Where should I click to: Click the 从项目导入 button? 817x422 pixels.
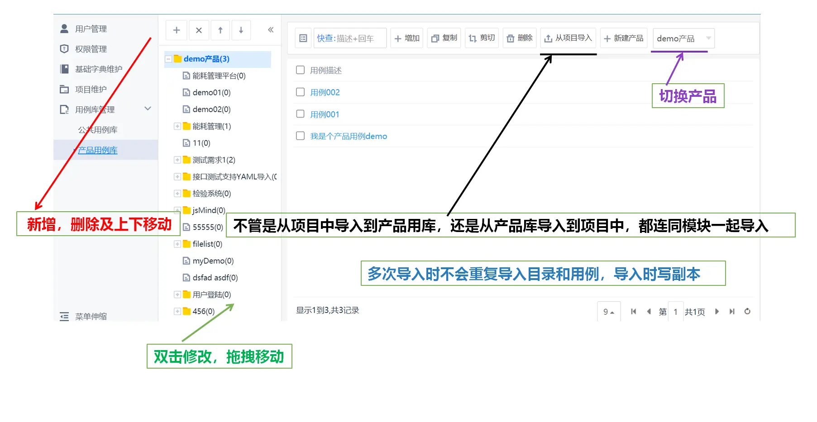pos(568,38)
